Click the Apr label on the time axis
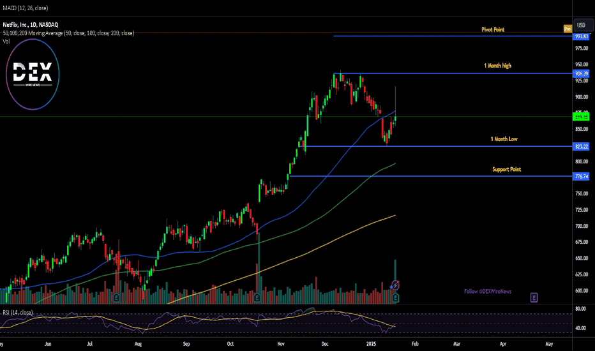Screen dimensions: 595x351 point(503,344)
